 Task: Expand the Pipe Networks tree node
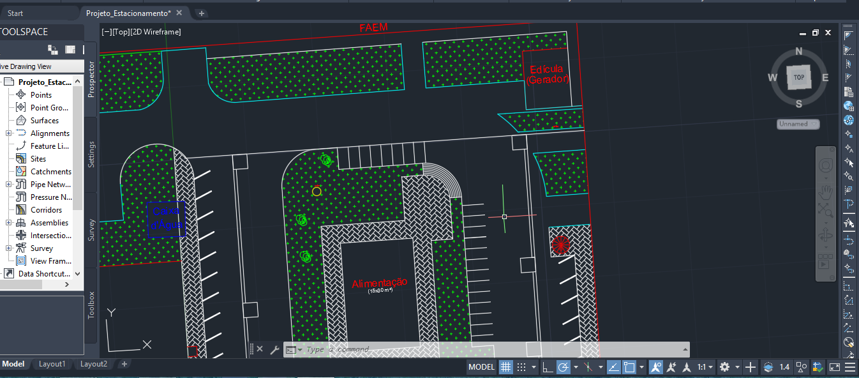click(9, 185)
